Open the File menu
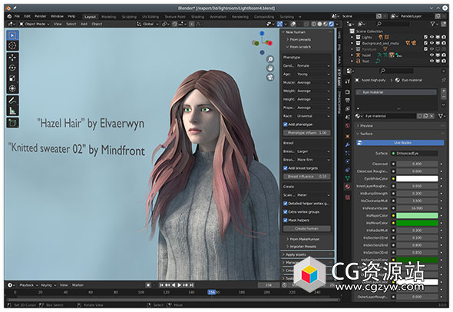This screenshot has height=312, width=453. pos(17,16)
